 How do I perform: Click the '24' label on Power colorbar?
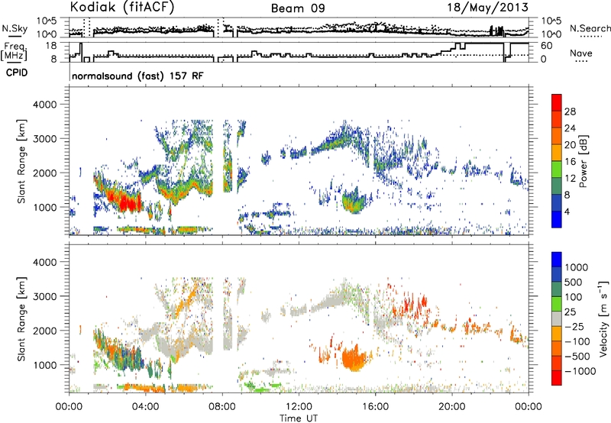(570, 128)
